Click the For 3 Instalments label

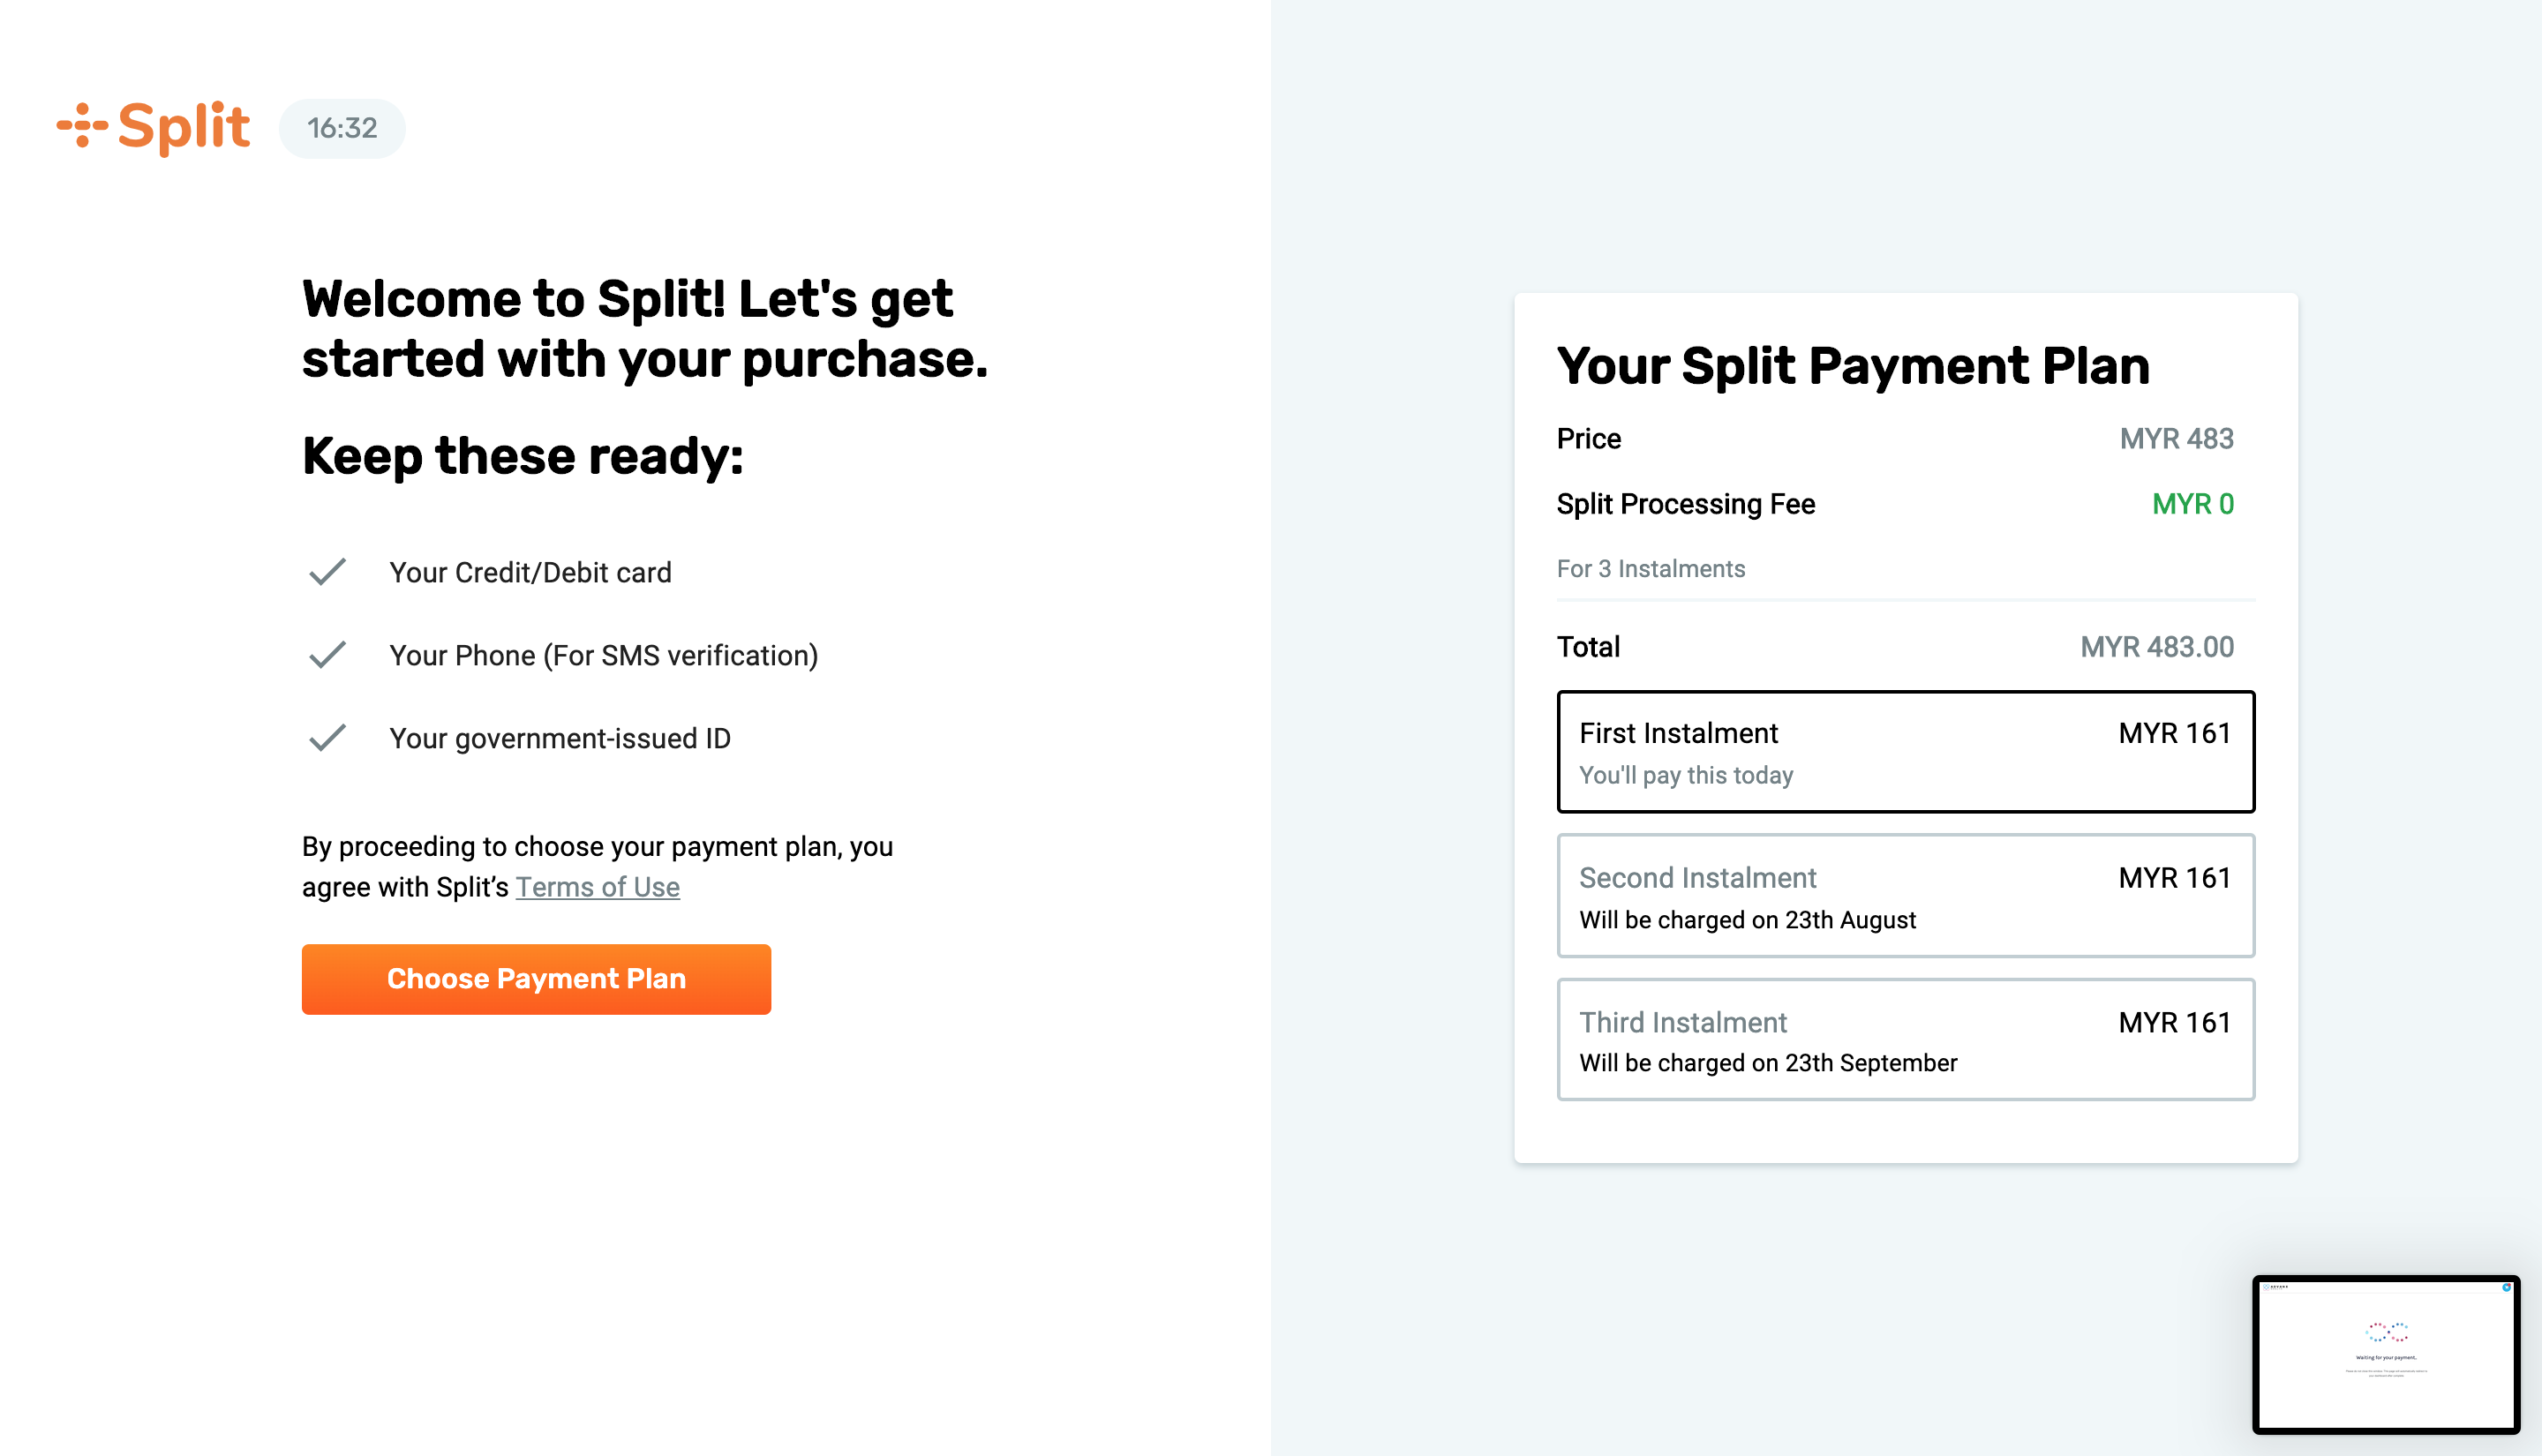[x=1650, y=568]
